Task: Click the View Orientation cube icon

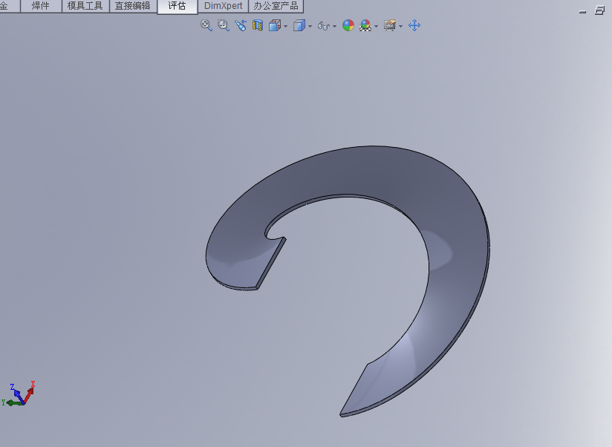Action: click(x=275, y=25)
